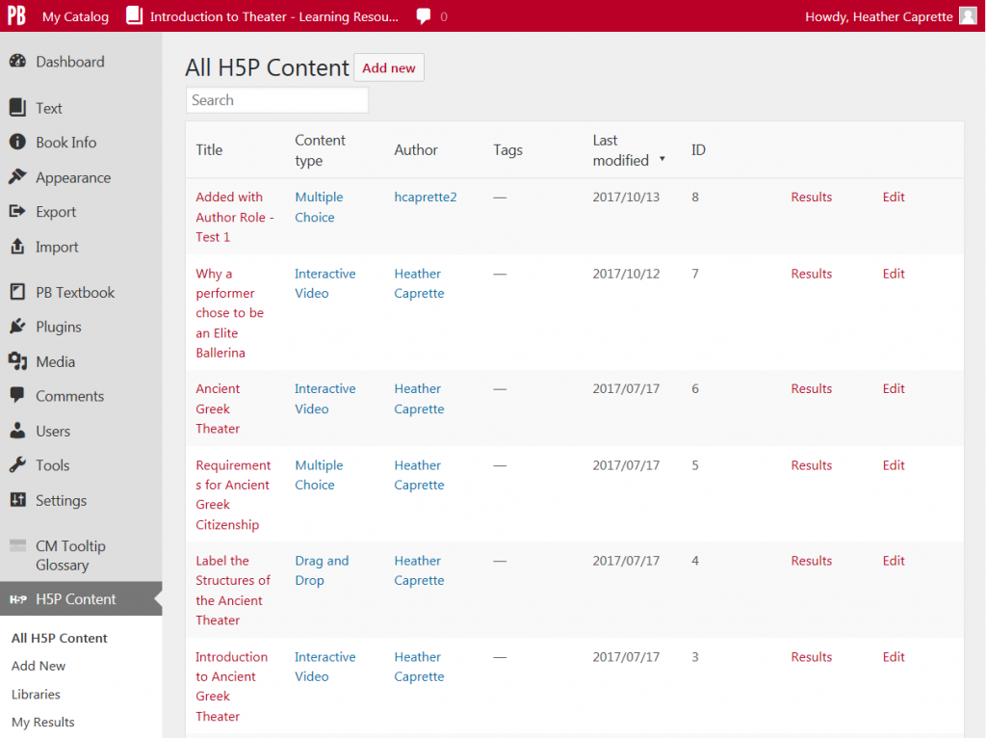Click the Import upload icon

coord(17,246)
